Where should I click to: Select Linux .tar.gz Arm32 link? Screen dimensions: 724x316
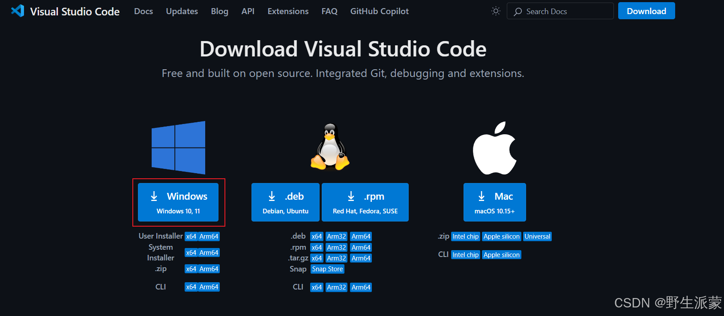336,258
